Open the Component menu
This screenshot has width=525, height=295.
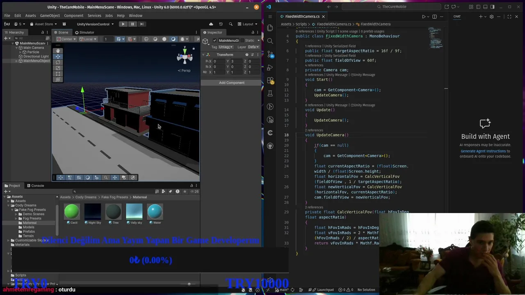pyautogui.click(x=73, y=16)
